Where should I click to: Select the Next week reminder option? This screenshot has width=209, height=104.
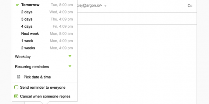[x=30, y=34]
